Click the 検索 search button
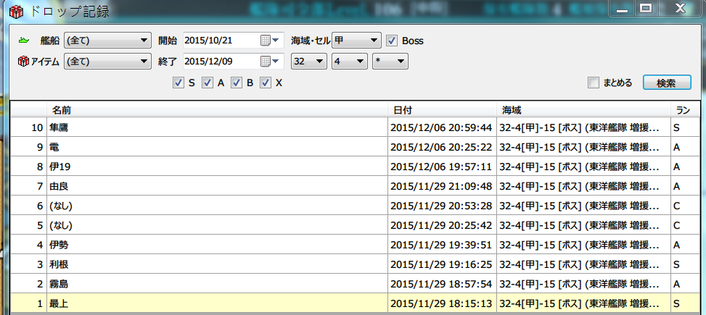Viewport: 706px width, 315px height. pyautogui.click(x=666, y=83)
